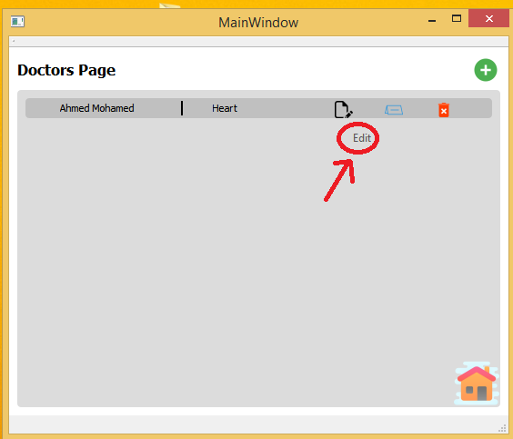Click the Doctors Page heading

point(66,70)
